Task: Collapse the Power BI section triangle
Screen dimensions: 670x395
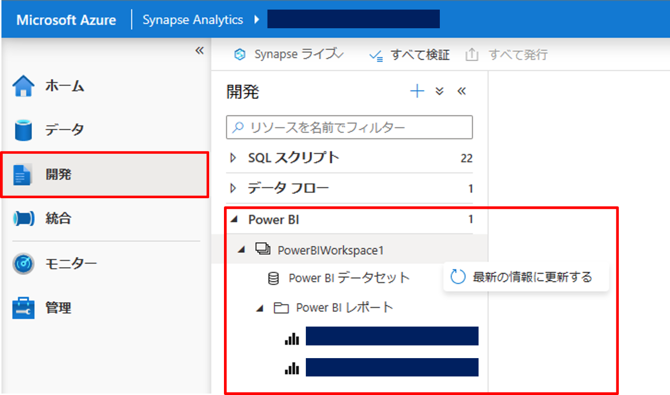Action: [x=234, y=219]
